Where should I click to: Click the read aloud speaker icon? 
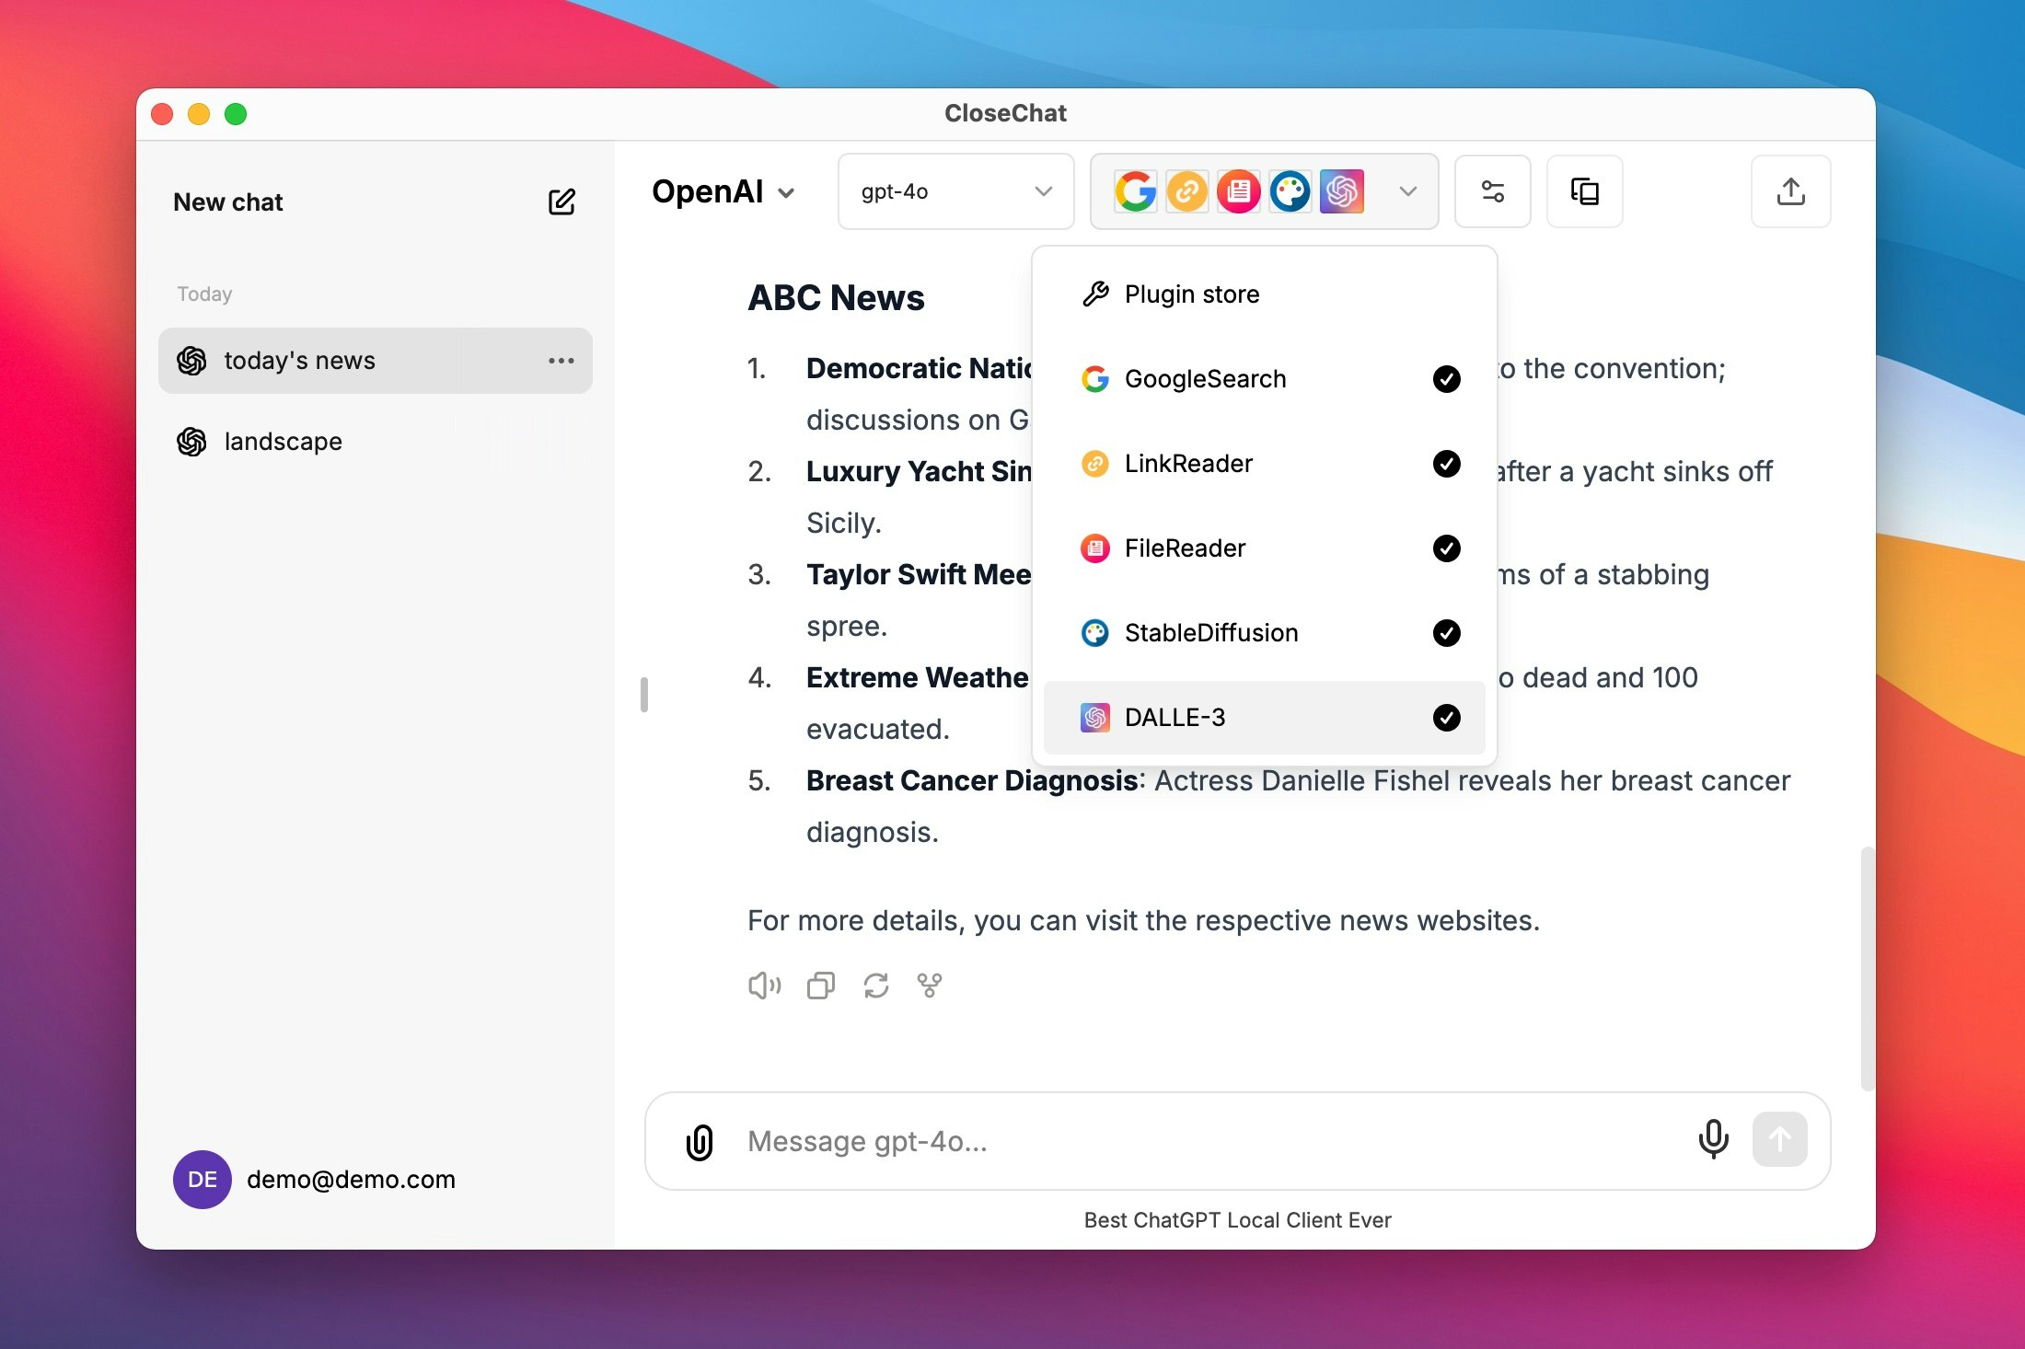point(764,986)
